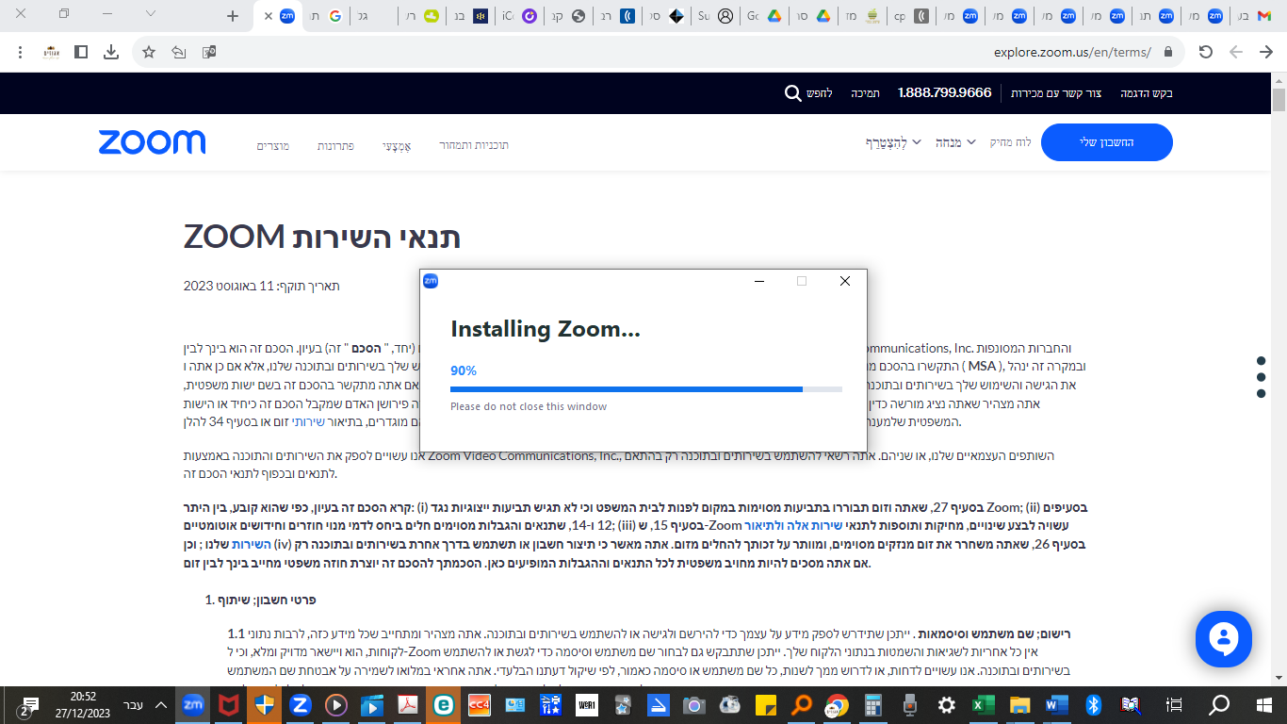
Task: Expand the לְהִצְטַרֵף dropdown
Action: click(893, 143)
